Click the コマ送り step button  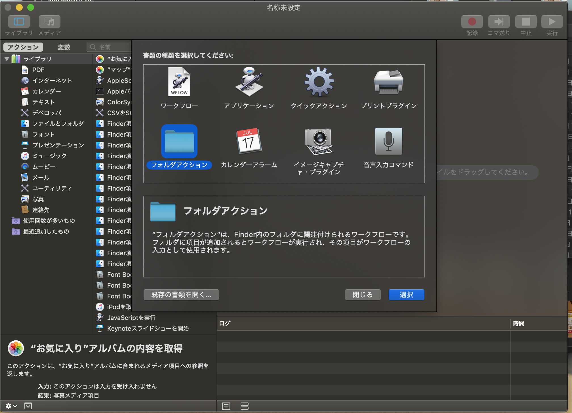[499, 22]
